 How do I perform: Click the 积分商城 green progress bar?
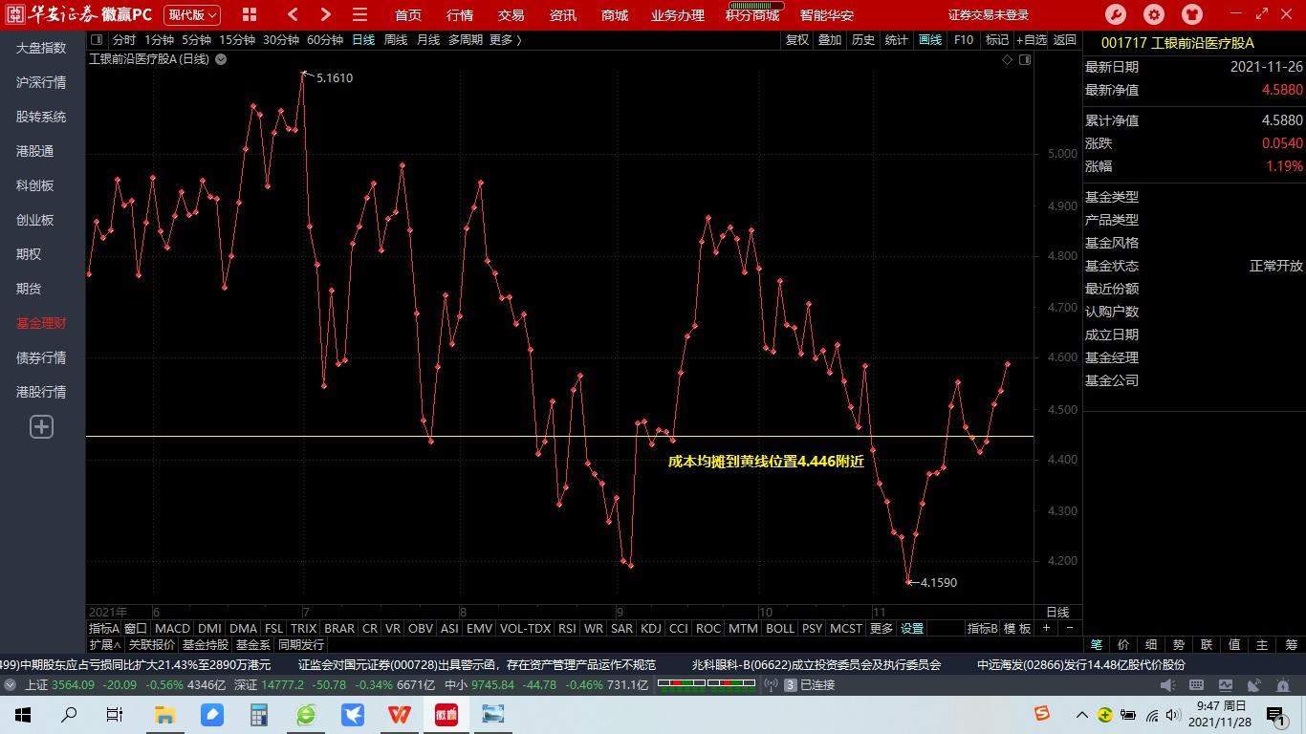coord(756,6)
